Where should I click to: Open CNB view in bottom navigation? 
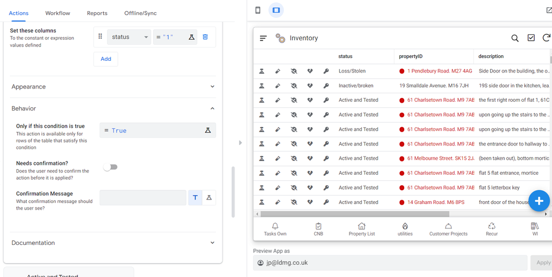319,229
